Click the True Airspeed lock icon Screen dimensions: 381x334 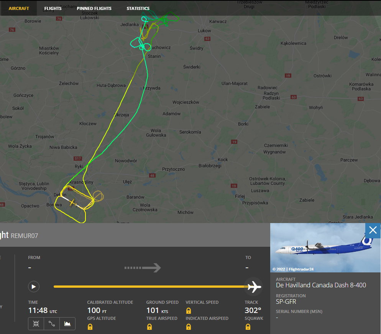pyautogui.click(x=149, y=327)
